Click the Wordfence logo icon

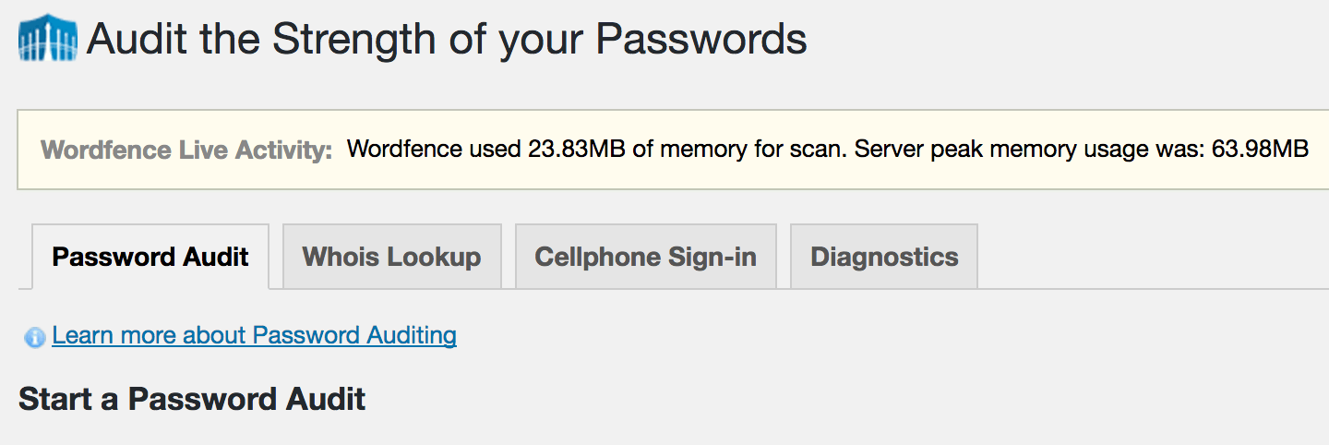click(48, 39)
